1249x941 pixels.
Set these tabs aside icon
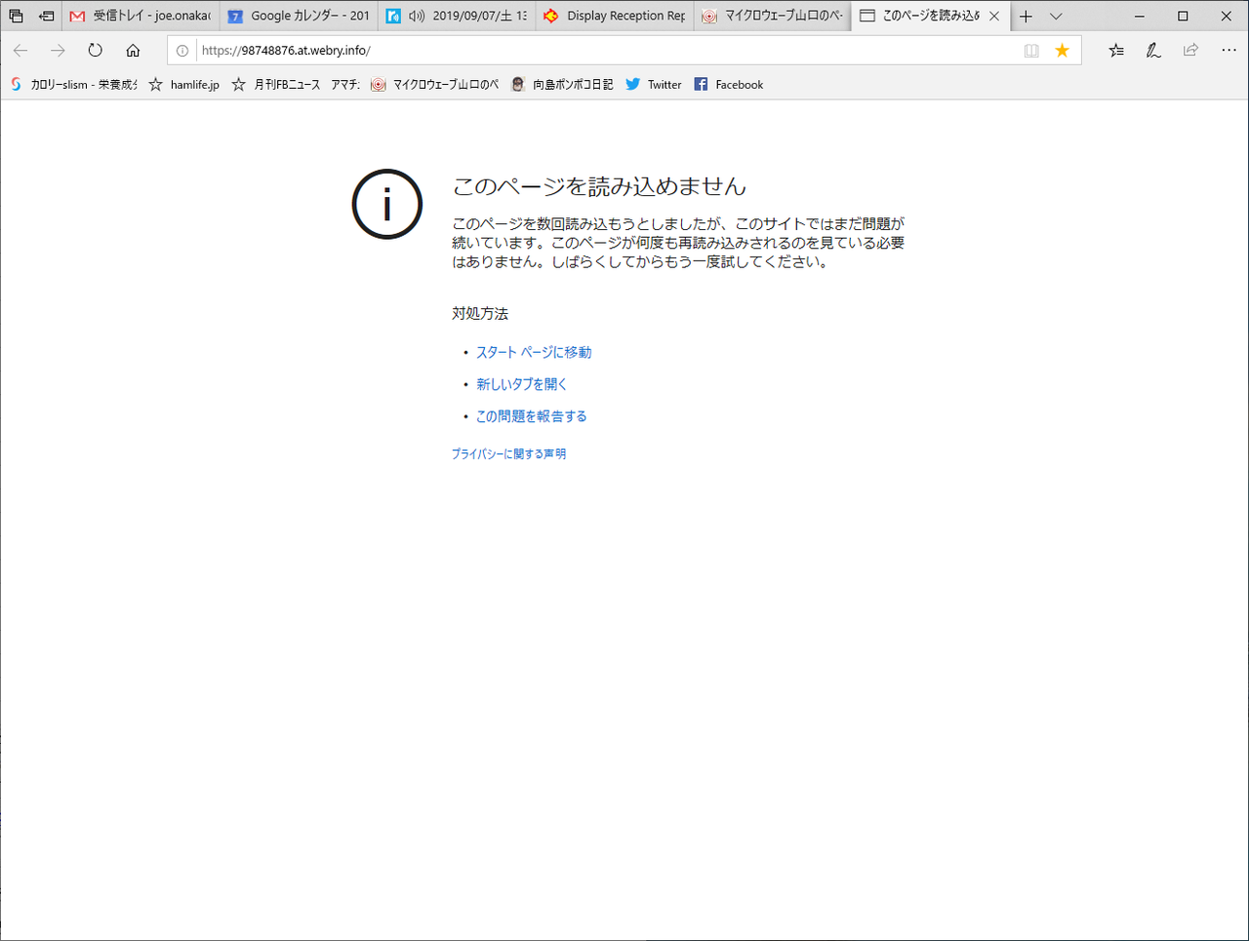coord(46,16)
